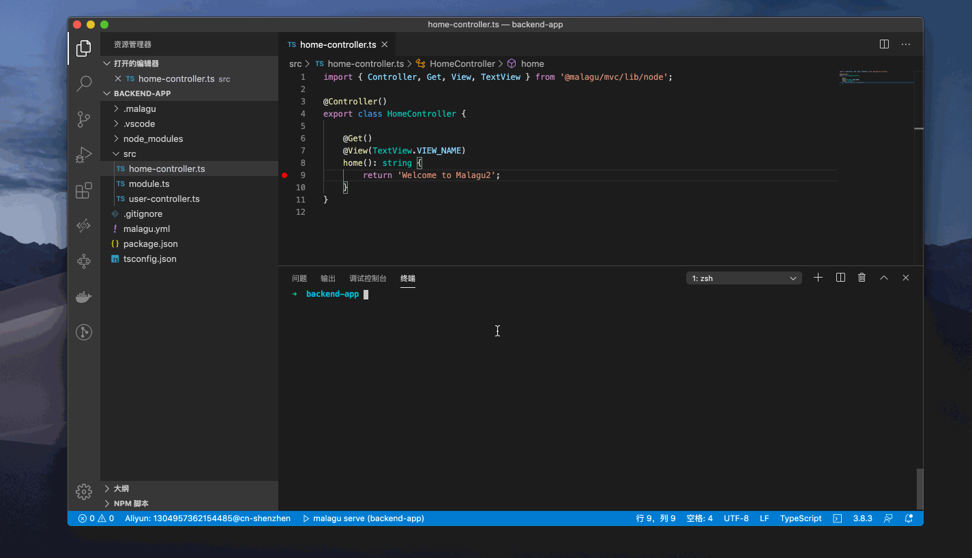
Task: Change language mode via TypeScript indicator
Action: tap(801, 518)
